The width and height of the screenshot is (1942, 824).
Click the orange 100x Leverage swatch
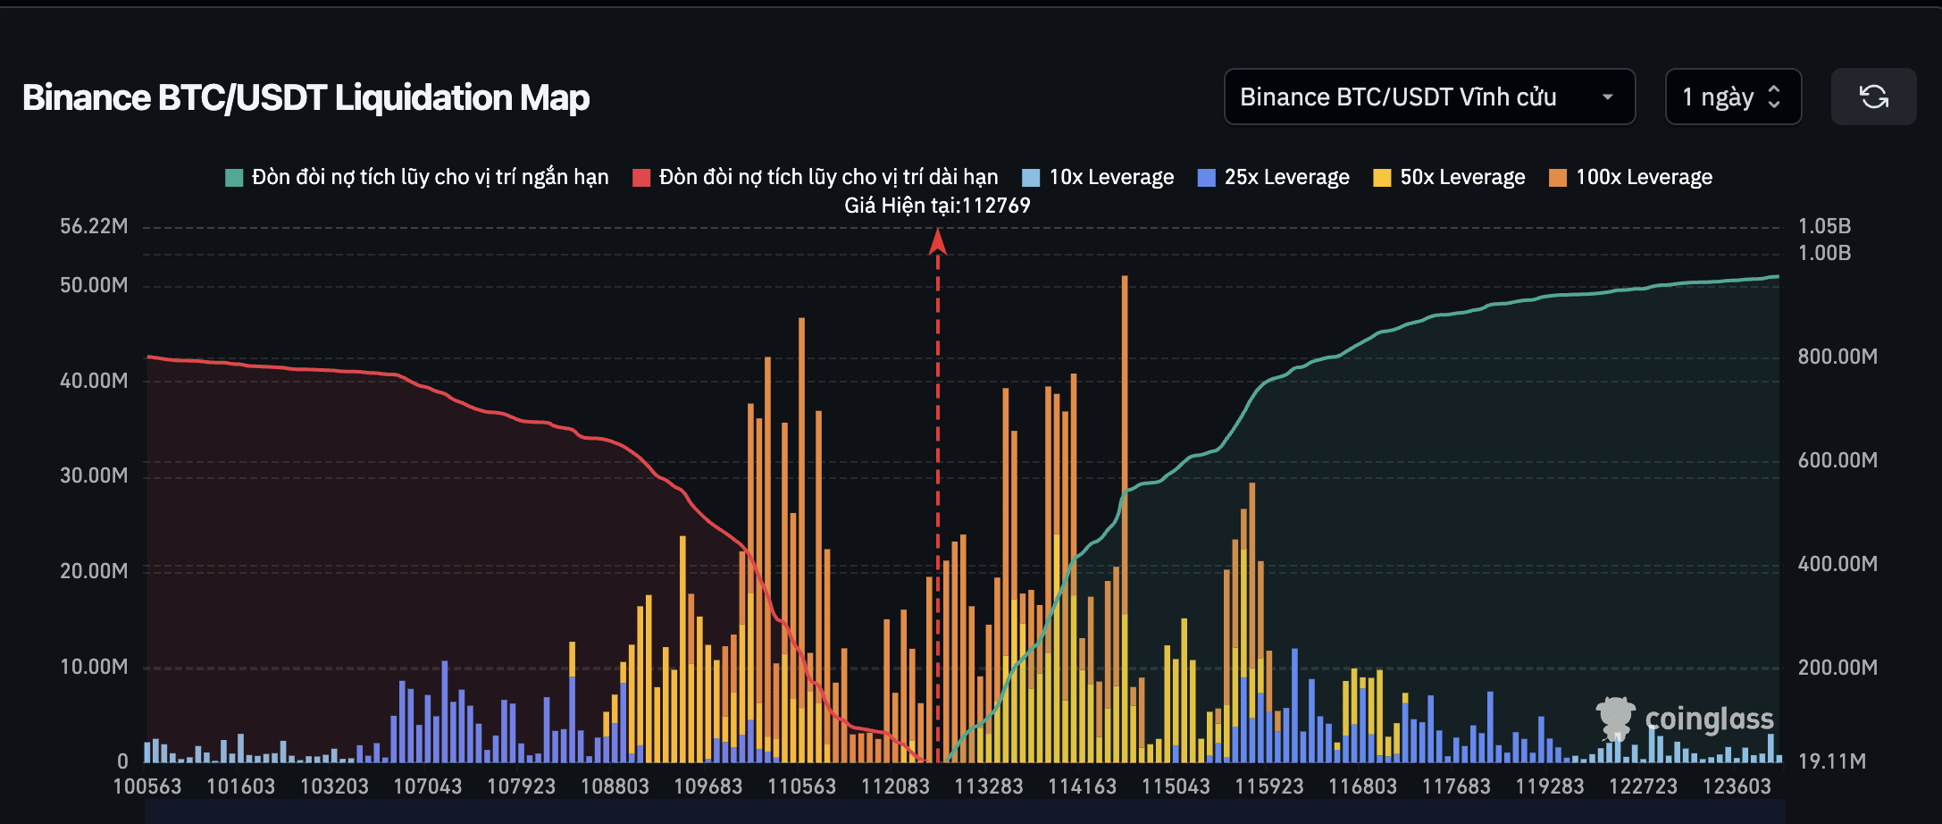[x=1558, y=178]
